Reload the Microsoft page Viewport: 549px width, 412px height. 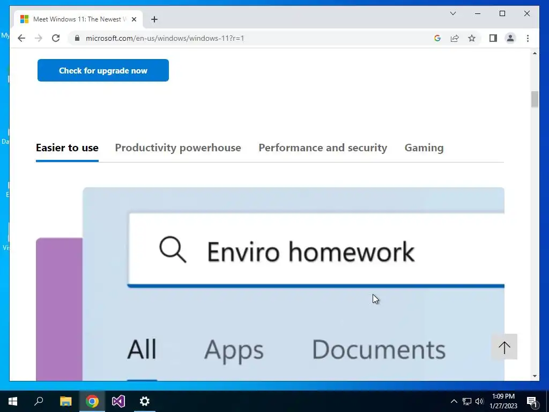pos(56,38)
